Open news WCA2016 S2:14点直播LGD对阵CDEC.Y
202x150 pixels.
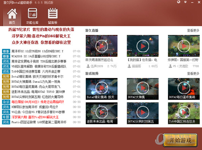(36, 57)
